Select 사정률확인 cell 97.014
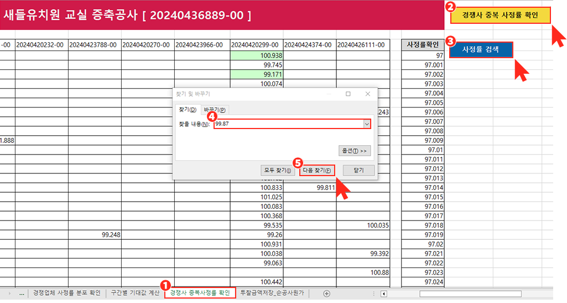 [x=423, y=188]
